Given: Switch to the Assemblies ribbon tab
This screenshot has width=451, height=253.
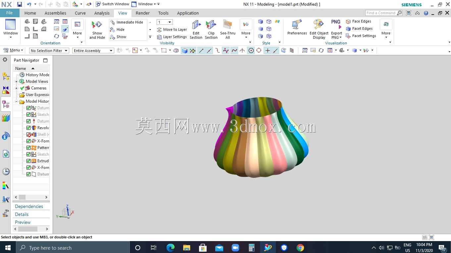Looking at the screenshot, I should 55,13.
